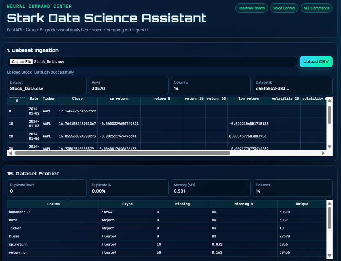The height and width of the screenshot is (261, 341).
Task: Click the Rows value 30570
Action: click(x=98, y=88)
